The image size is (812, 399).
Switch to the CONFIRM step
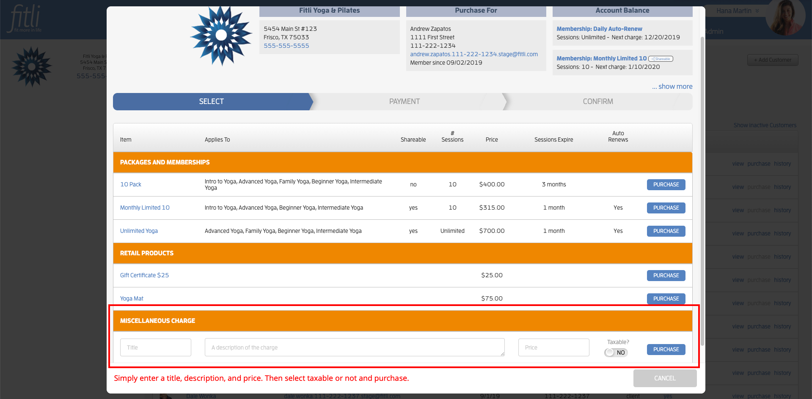[x=597, y=101]
